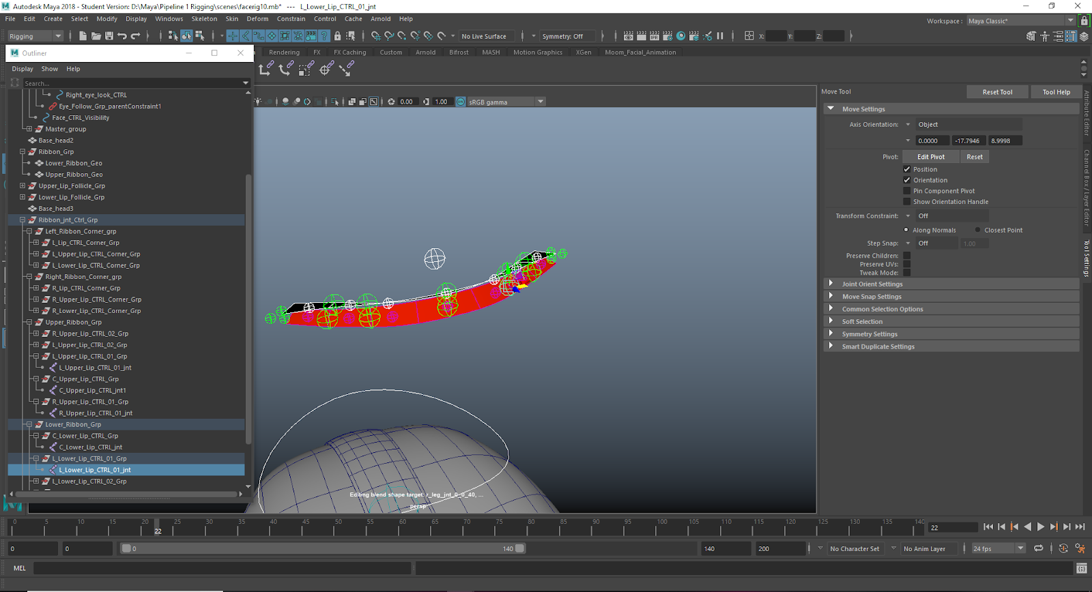Click the Redo arrow icon
This screenshot has height=592, width=1092.
tap(135, 36)
